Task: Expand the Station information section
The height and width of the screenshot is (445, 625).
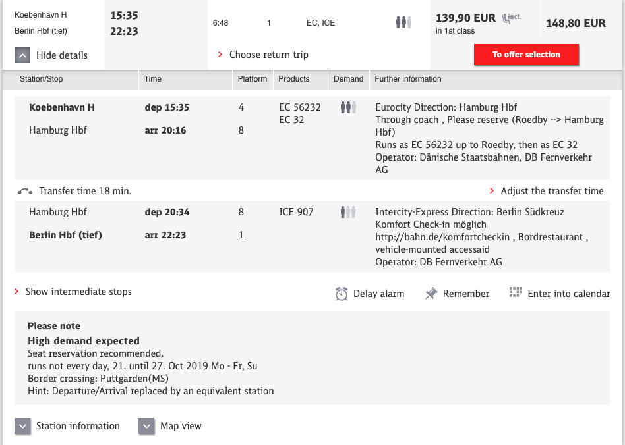Action: pos(23,426)
